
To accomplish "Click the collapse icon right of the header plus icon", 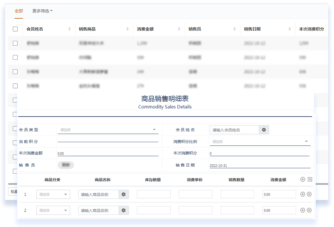I will pyautogui.click(x=309, y=179).
